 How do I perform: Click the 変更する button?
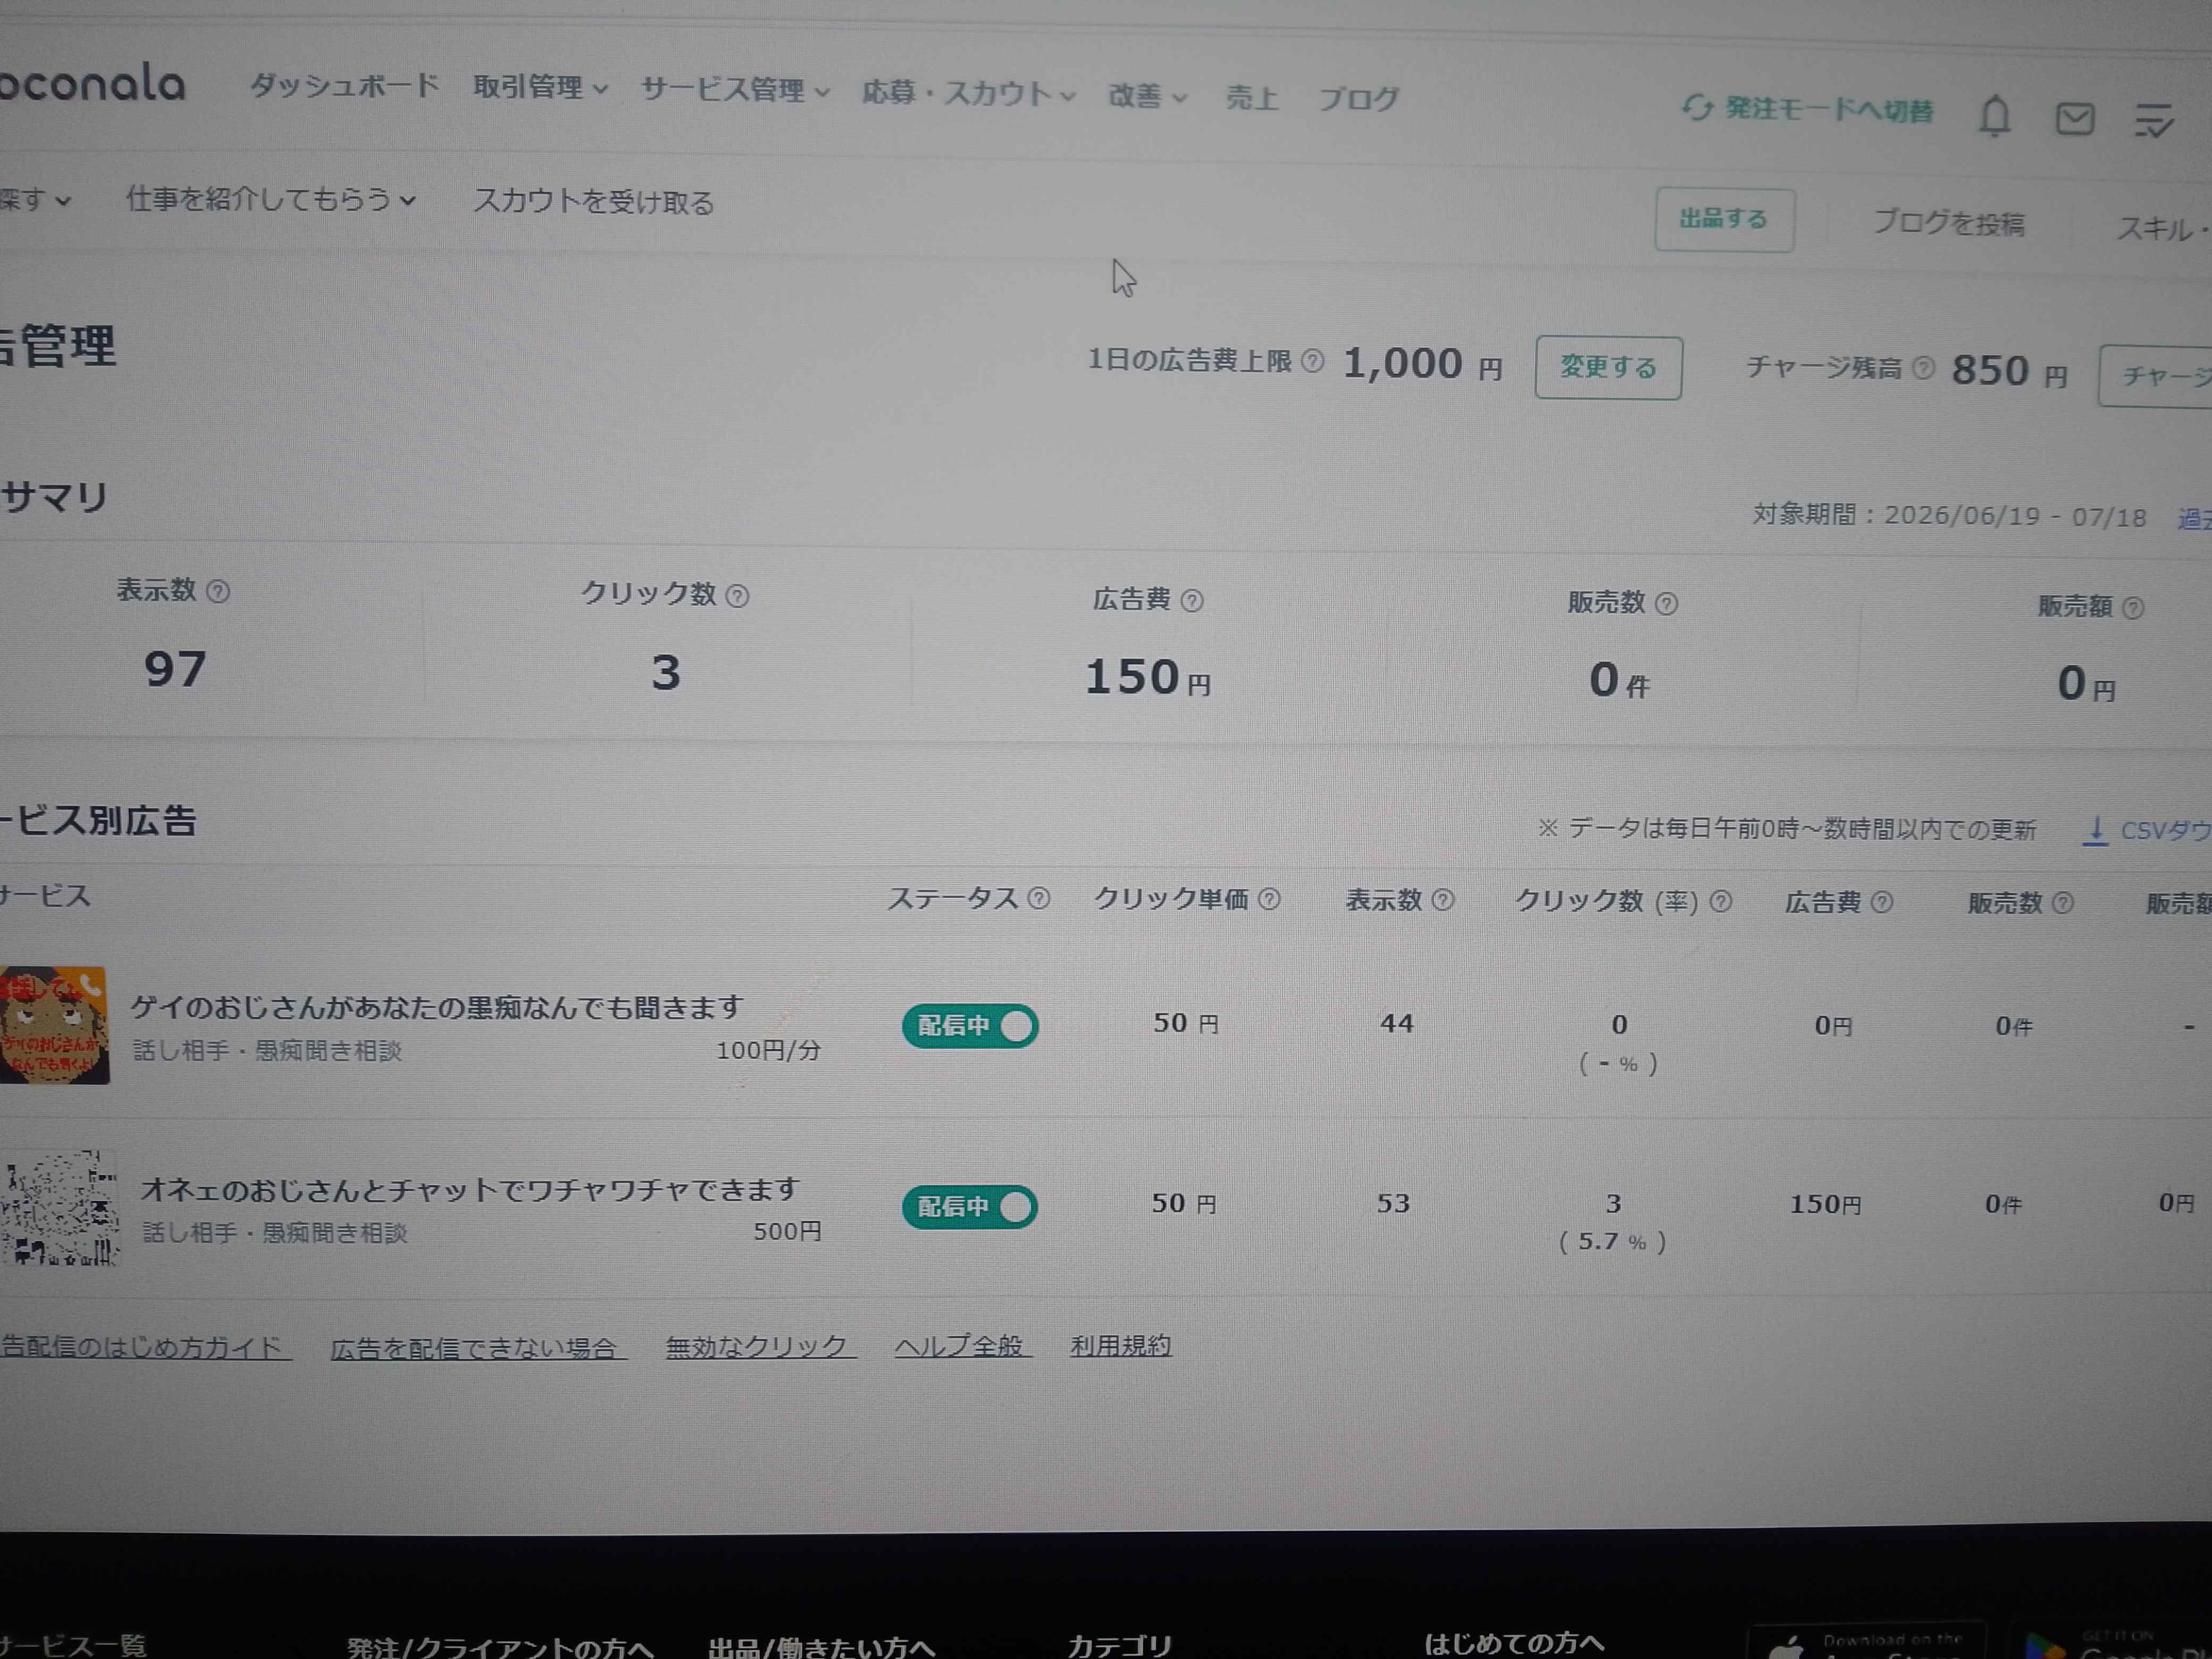click(x=1608, y=368)
